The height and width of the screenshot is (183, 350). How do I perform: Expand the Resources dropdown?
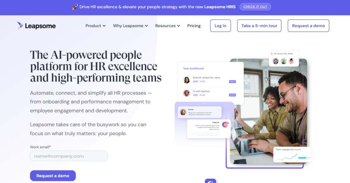[167, 26]
